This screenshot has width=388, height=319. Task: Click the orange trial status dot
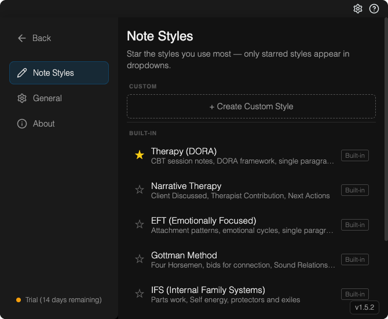(19, 300)
